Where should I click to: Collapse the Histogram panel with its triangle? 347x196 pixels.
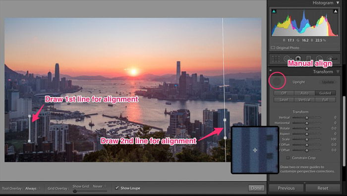click(338, 2)
